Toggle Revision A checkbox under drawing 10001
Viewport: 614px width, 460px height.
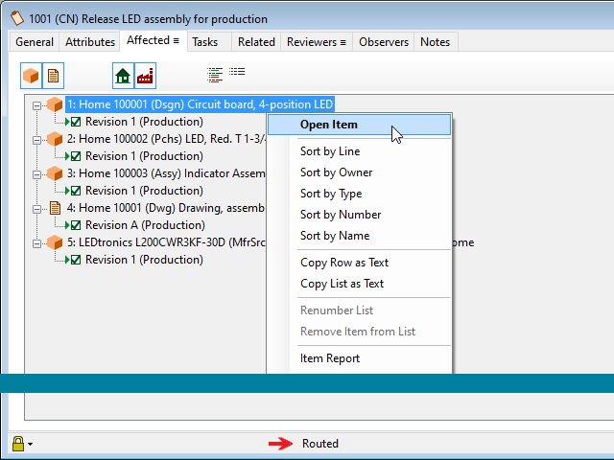[76, 225]
